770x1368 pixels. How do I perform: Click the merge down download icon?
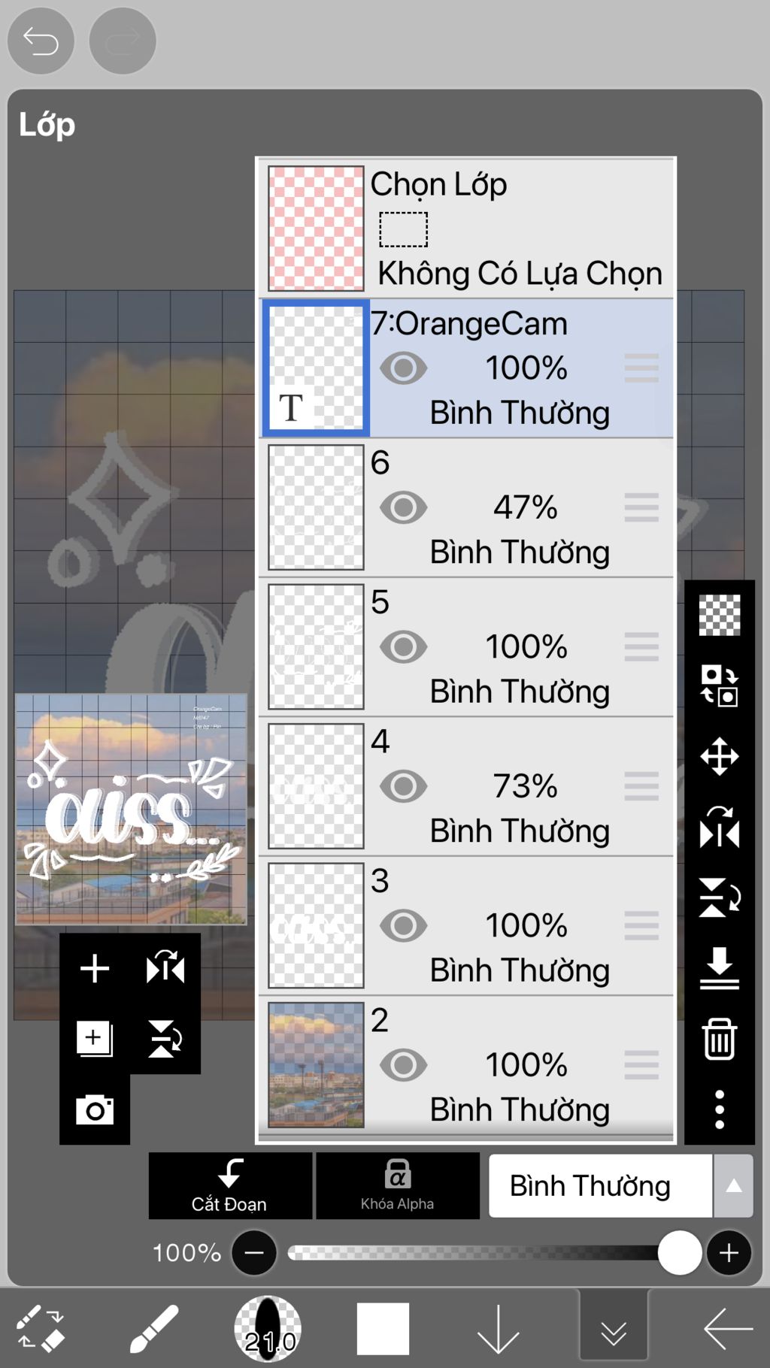[720, 968]
